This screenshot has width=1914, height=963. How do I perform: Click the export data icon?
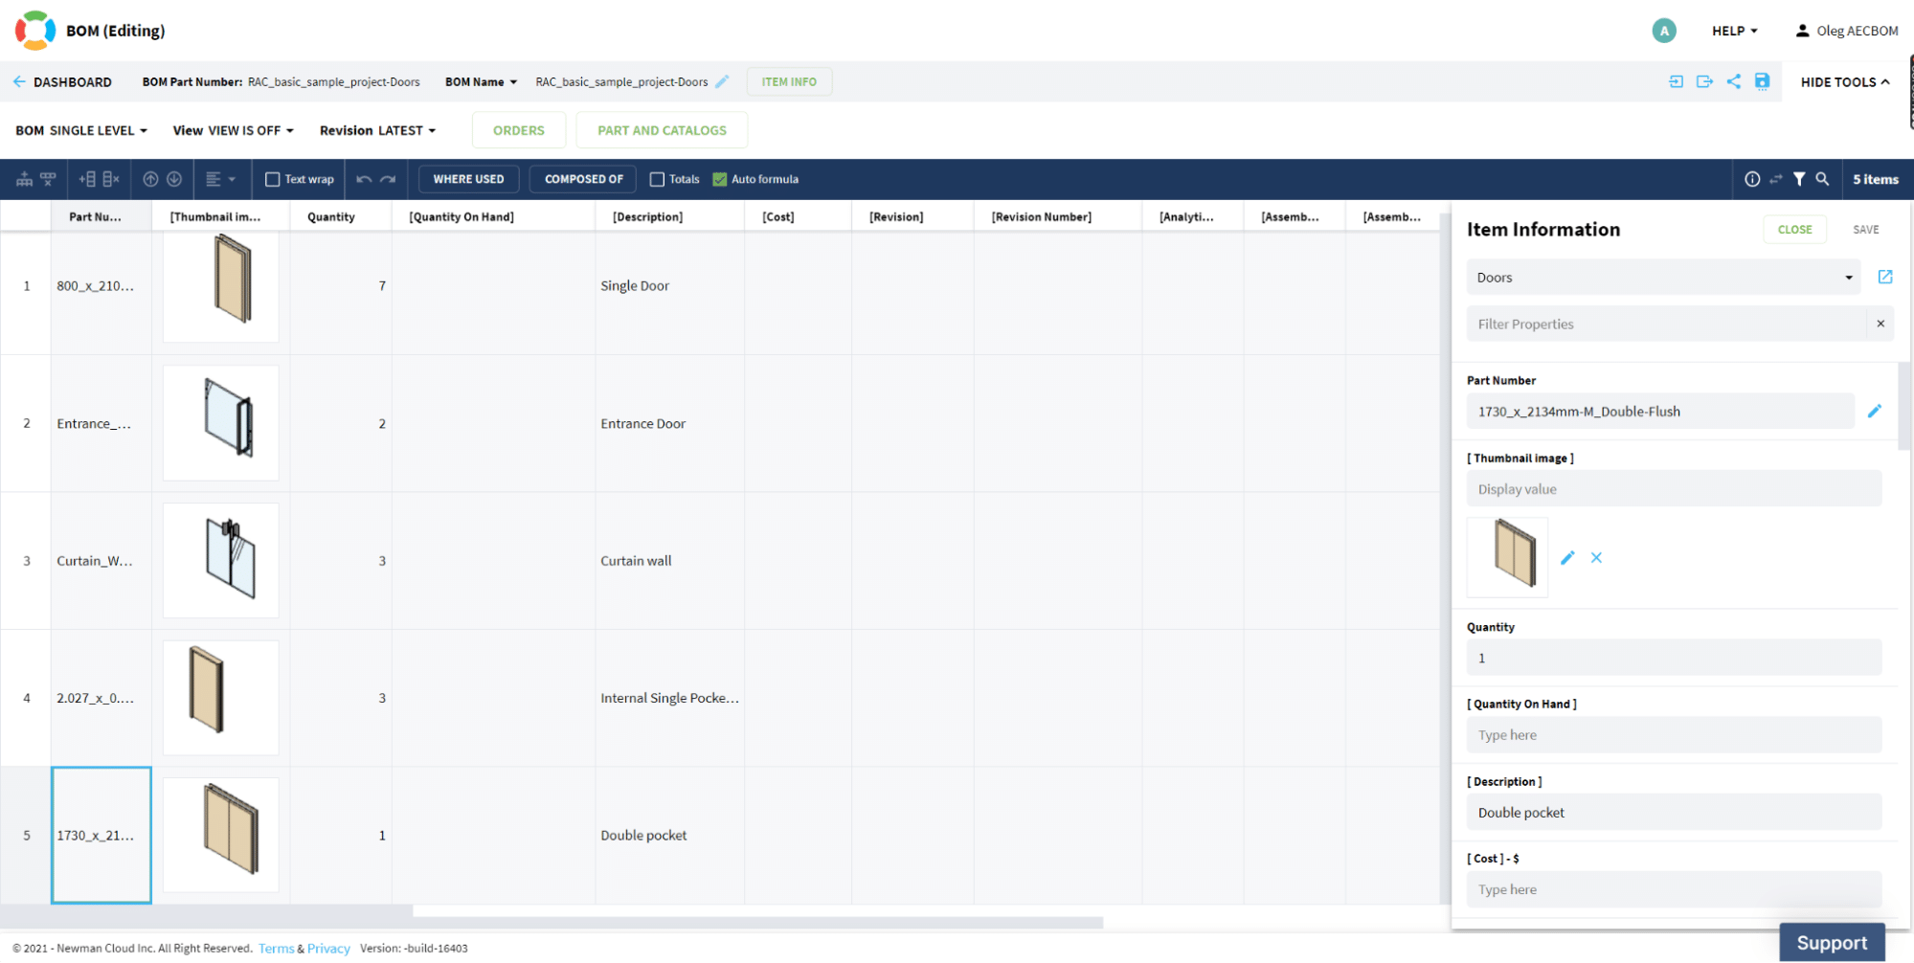click(x=1704, y=81)
